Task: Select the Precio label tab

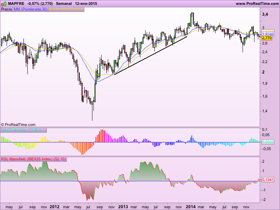Action: coord(7,9)
